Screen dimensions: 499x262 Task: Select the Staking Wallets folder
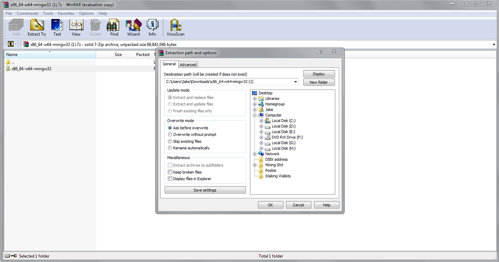(x=278, y=176)
